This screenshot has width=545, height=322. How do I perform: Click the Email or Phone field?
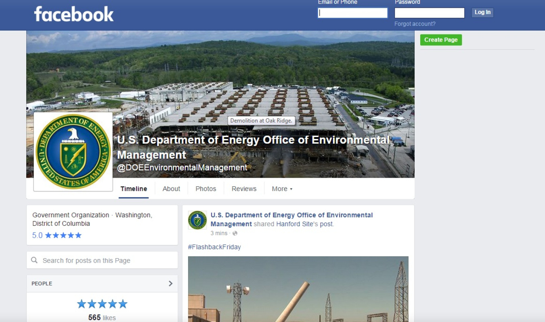pos(352,13)
